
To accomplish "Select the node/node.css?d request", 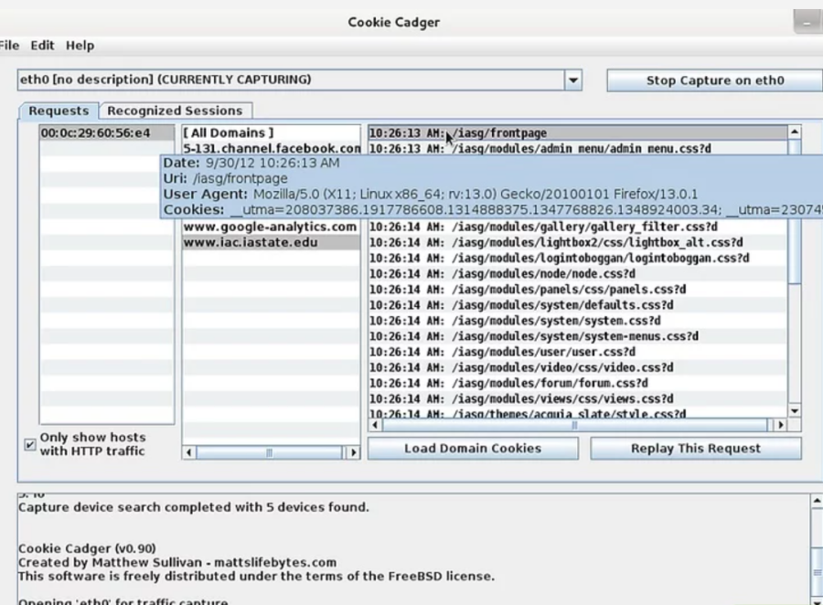I will [577, 274].
